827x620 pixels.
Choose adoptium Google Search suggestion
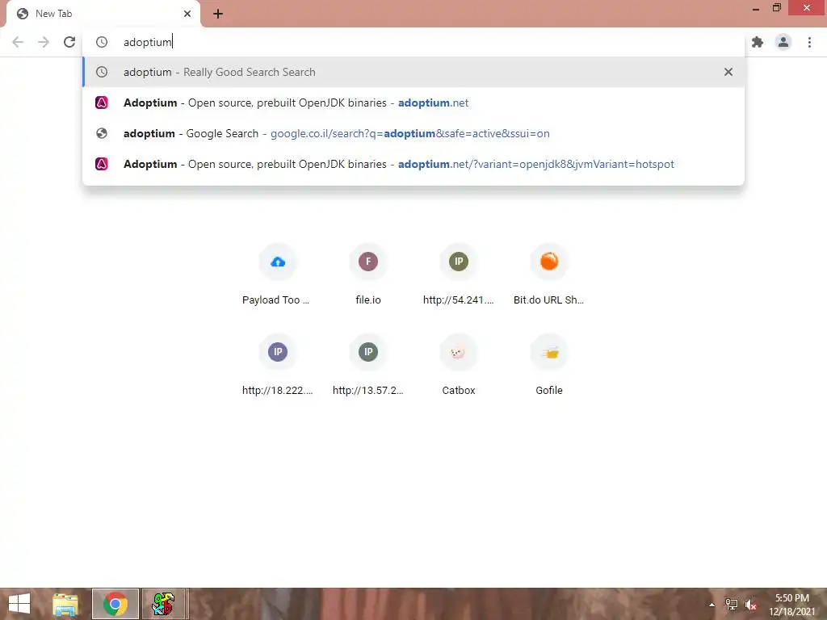[x=413, y=133]
